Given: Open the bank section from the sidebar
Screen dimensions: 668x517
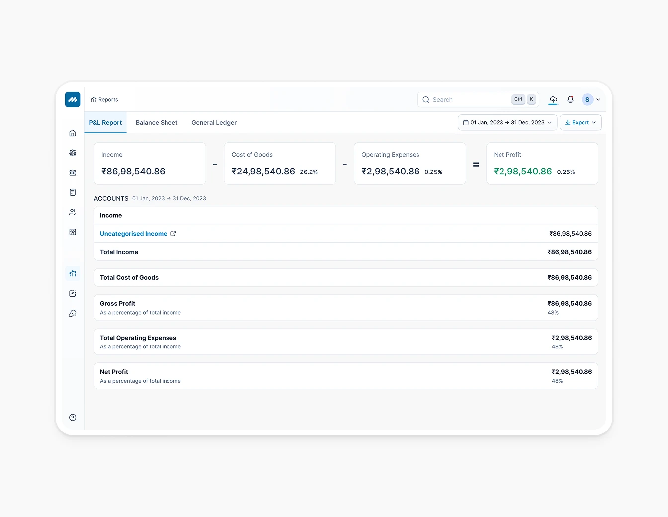Looking at the screenshot, I should (73, 172).
